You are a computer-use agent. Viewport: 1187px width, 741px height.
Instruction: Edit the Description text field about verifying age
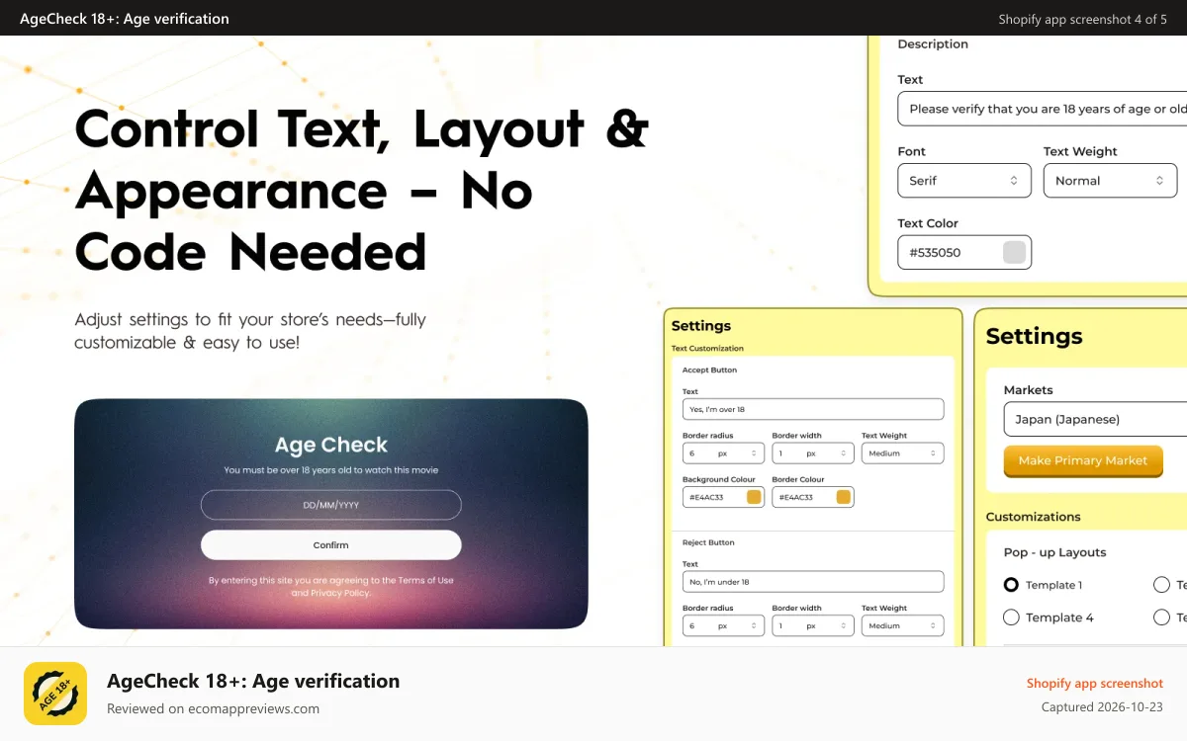click(1043, 109)
